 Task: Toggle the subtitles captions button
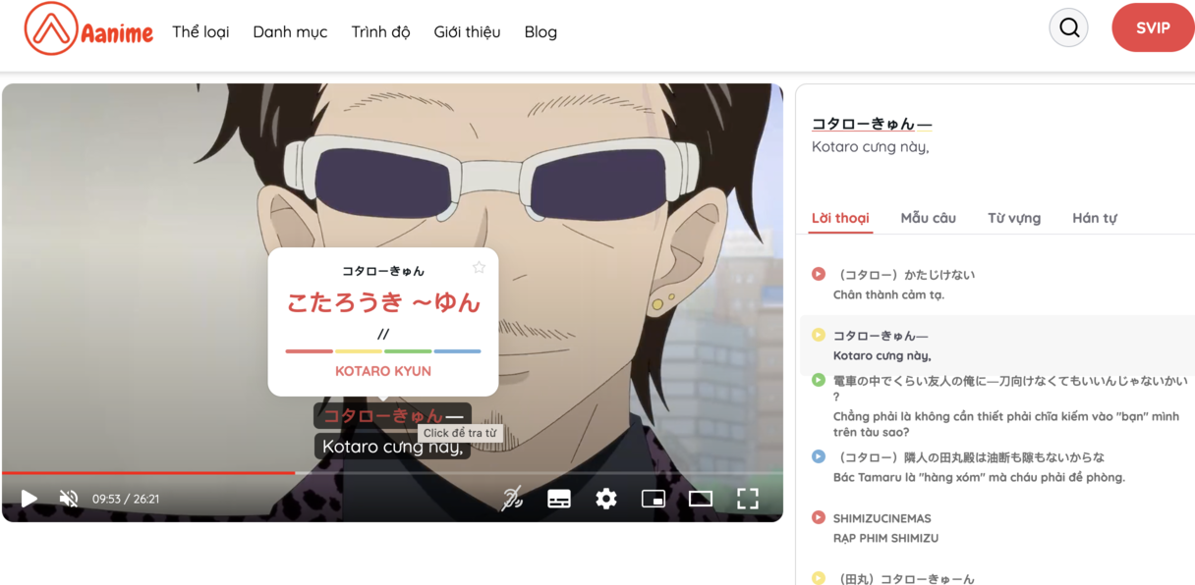tap(559, 499)
